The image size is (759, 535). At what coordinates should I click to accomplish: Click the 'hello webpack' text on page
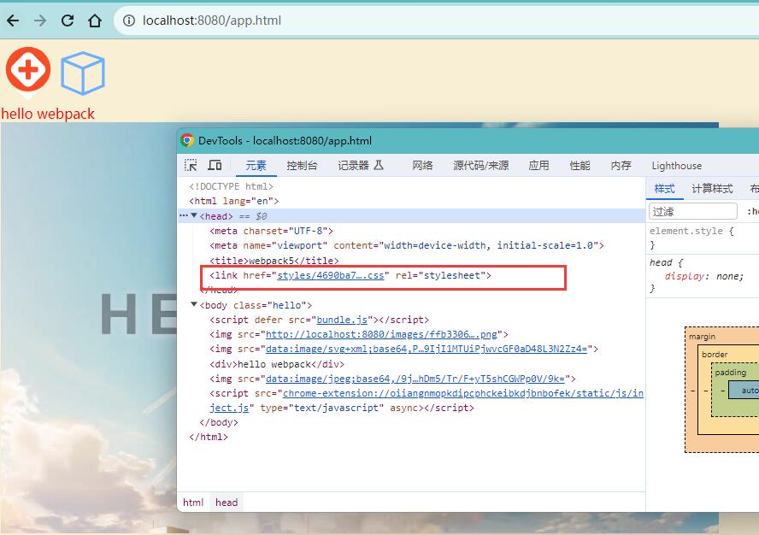48,114
